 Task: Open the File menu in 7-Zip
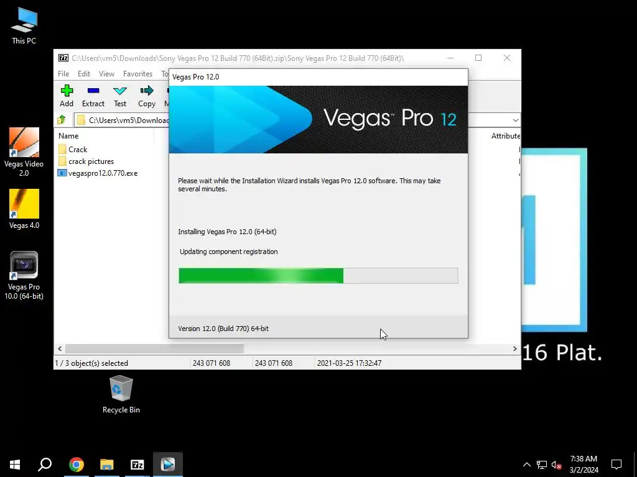coord(63,74)
